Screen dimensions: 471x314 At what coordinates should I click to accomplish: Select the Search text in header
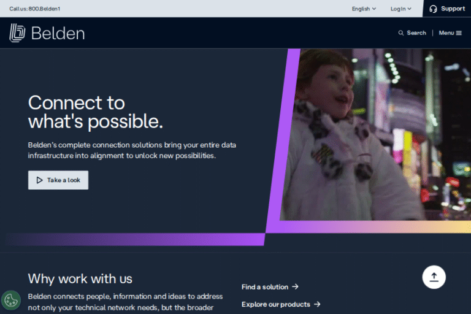(x=416, y=33)
